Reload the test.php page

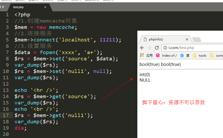coord(157,48)
